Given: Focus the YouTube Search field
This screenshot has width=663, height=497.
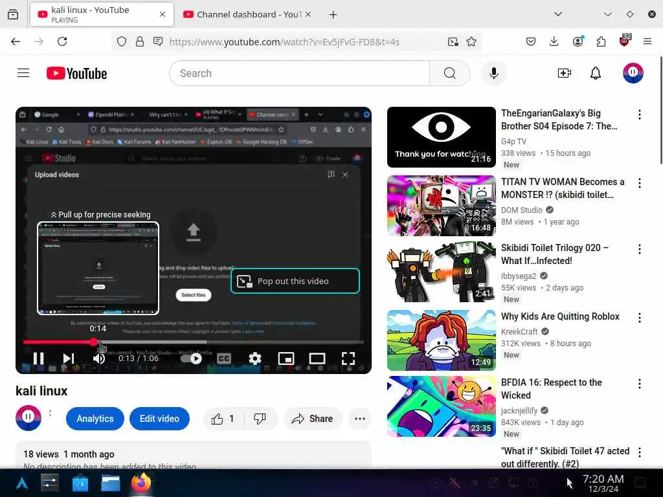Looking at the screenshot, I should click(x=299, y=73).
